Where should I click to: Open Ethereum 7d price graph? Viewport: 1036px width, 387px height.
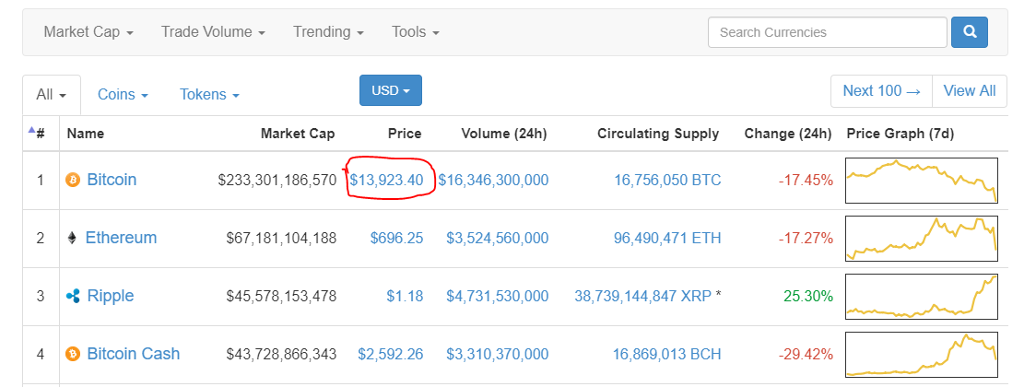coord(922,239)
